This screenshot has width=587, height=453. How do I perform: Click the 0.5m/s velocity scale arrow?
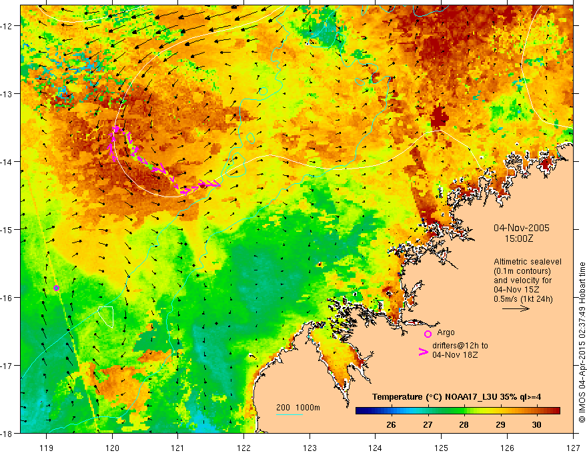(516, 308)
